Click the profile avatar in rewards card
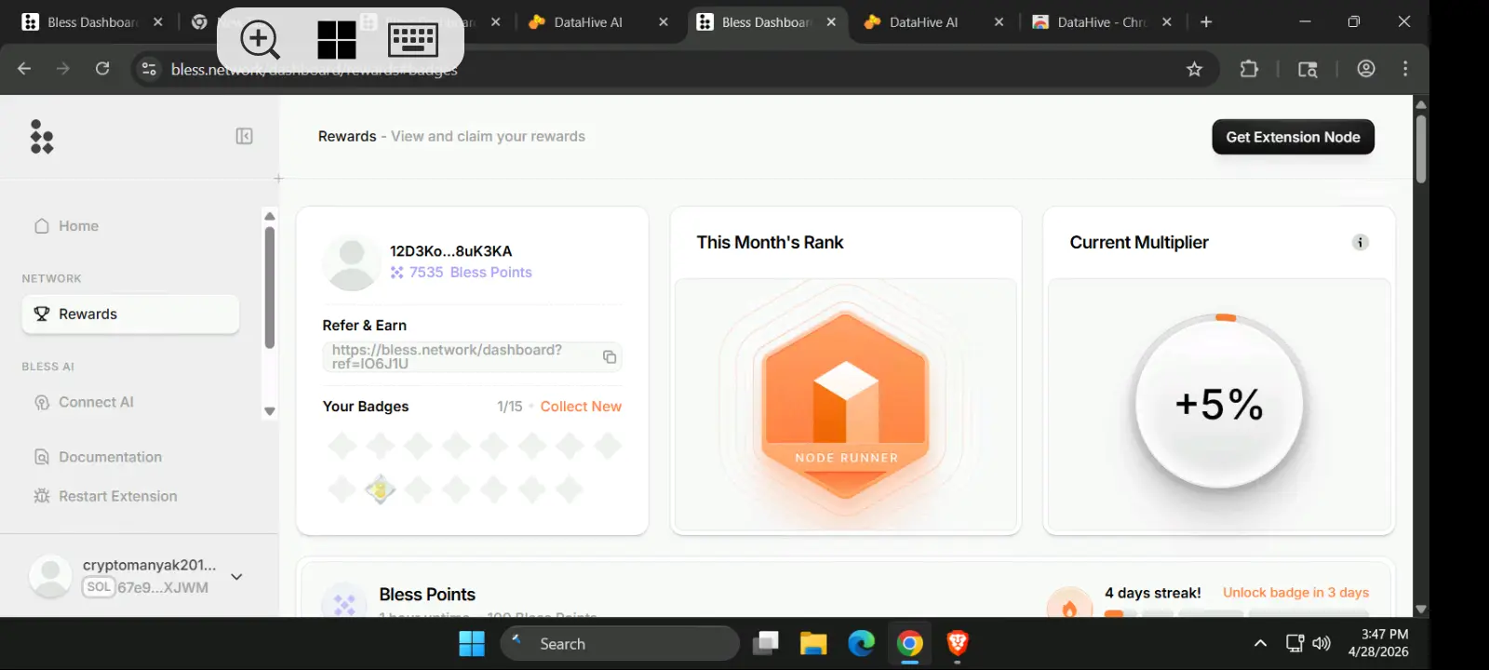 tap(351, 263)
